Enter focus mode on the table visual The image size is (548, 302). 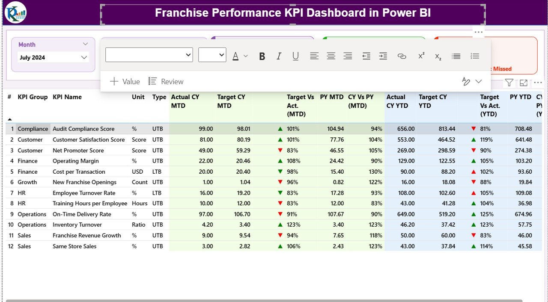(x=523, y=83)
